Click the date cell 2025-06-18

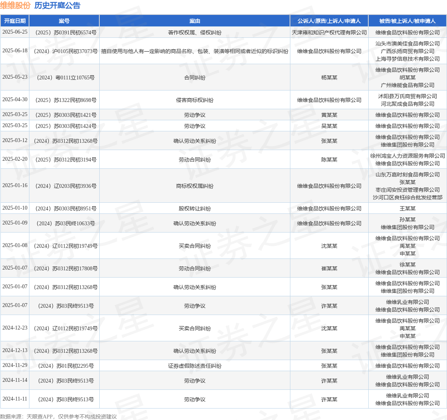pos(15,51)
